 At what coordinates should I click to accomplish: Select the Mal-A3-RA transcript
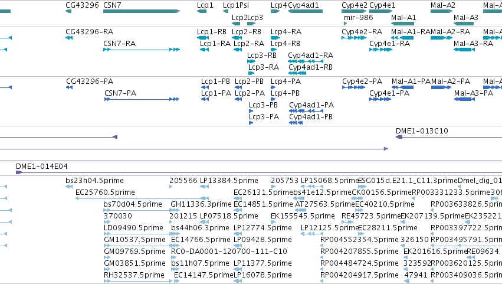(x=464, y=50)
